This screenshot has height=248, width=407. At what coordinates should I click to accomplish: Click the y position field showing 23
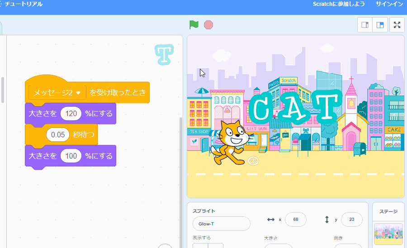[x=352, y=220]
